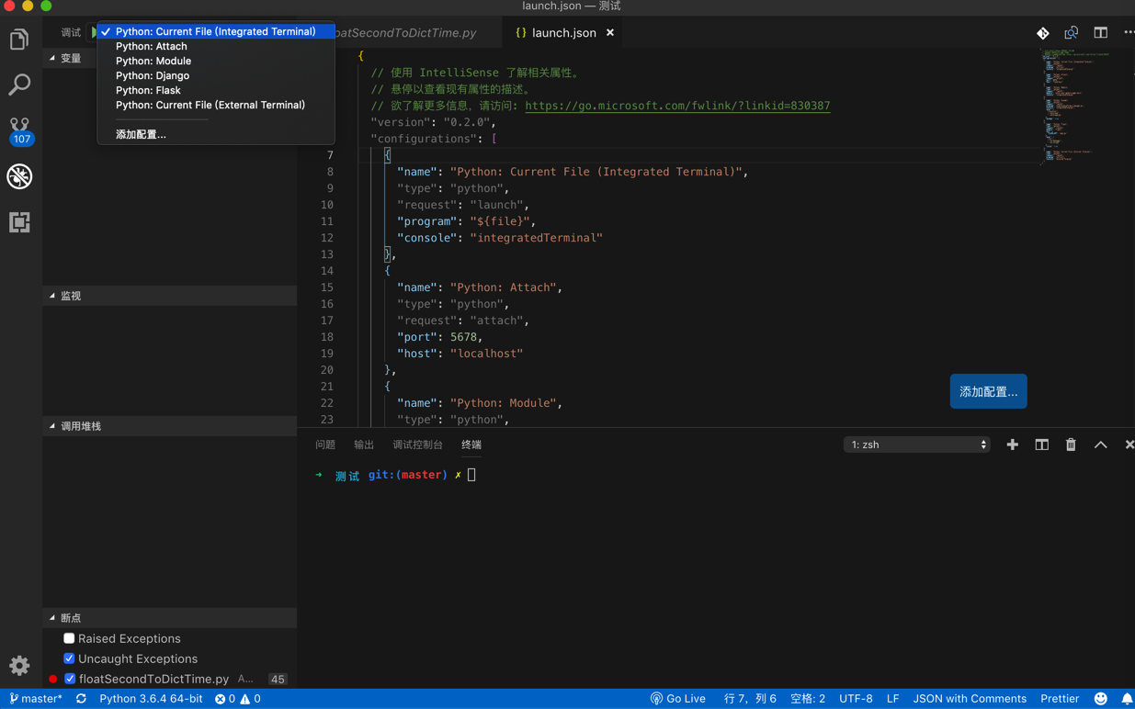Open the Extensions view icon

point(19,222)
